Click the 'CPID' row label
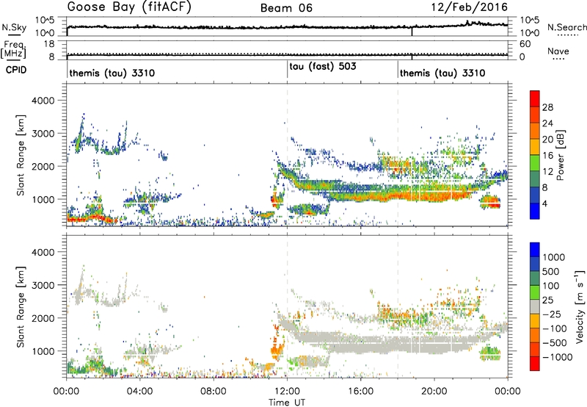This screenshot has height=407, width=587. tap(16, 70)
